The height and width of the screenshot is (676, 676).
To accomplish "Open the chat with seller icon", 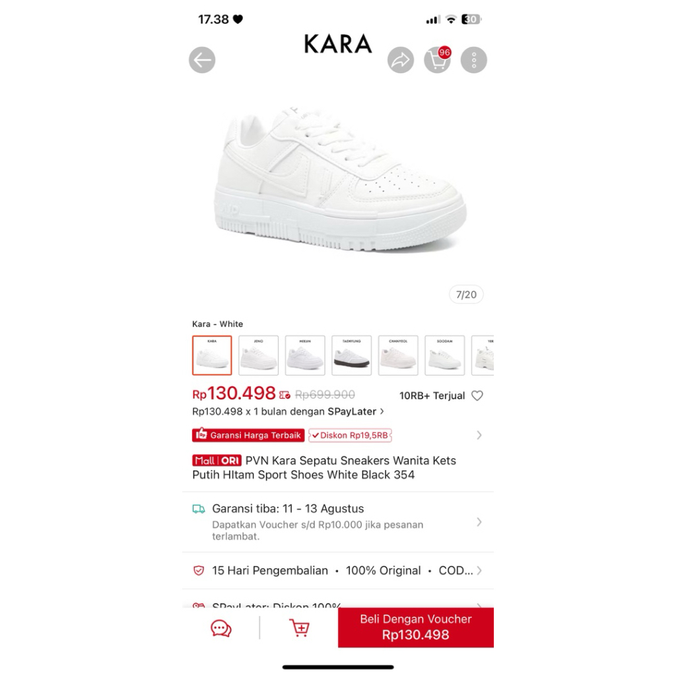I will pyautogui.click(x=221, y=628).
